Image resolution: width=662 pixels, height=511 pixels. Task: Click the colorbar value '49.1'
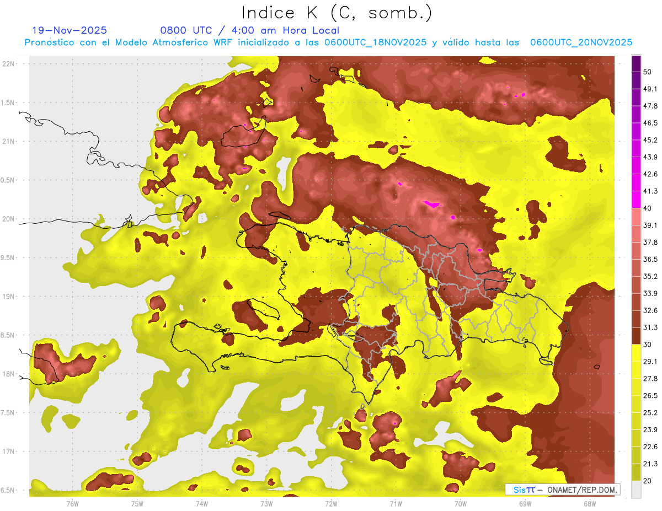650,89
